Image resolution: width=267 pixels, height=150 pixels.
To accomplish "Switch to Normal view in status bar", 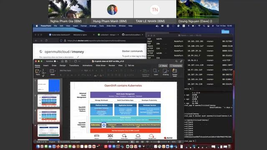I will tap(132, 142).
